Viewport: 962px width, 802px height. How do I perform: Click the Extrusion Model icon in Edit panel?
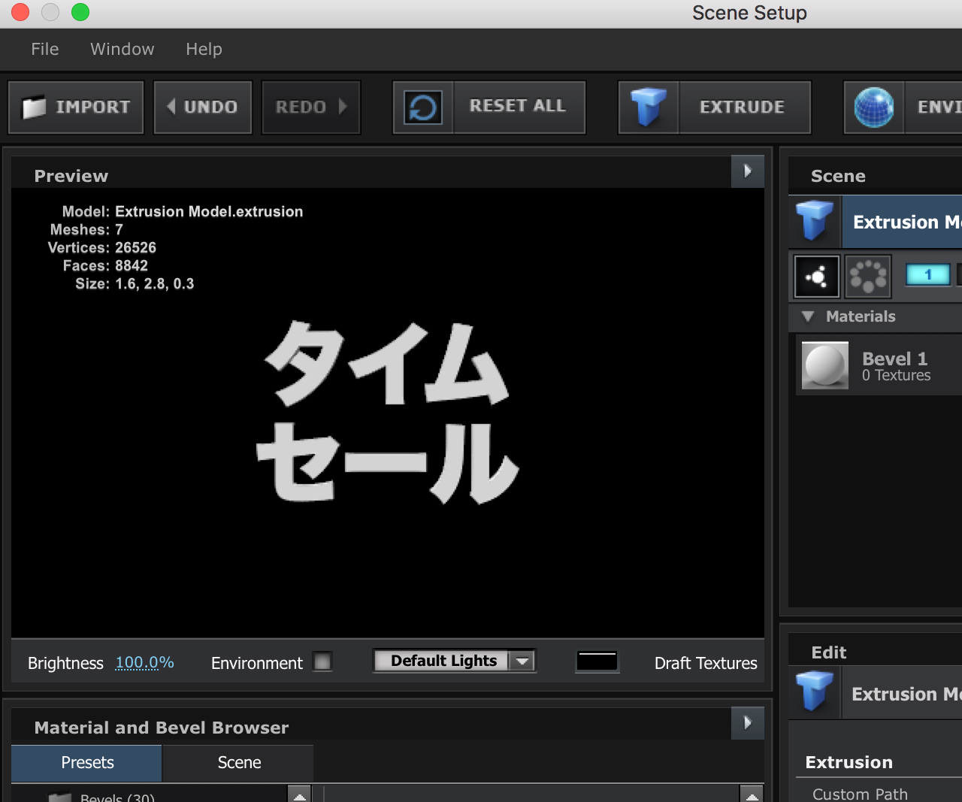(x=815, y=692)
